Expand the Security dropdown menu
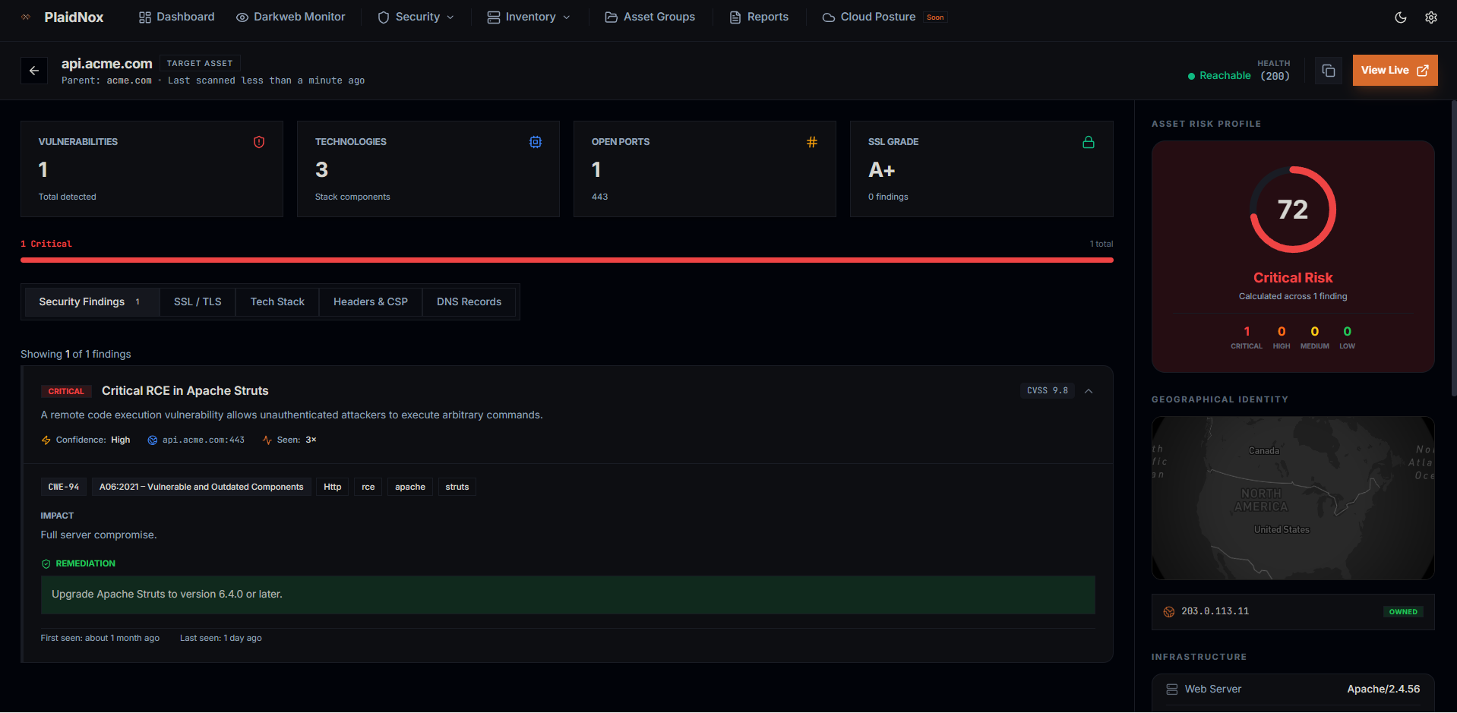Screen dimensions: 1457x713 pos(416,17)
